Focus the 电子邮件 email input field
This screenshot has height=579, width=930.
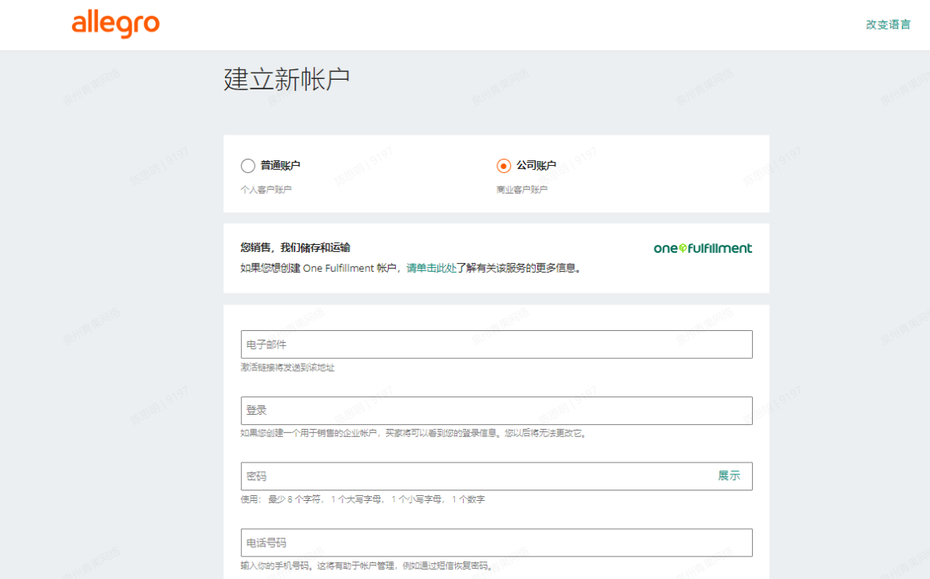tap(496, 345)
